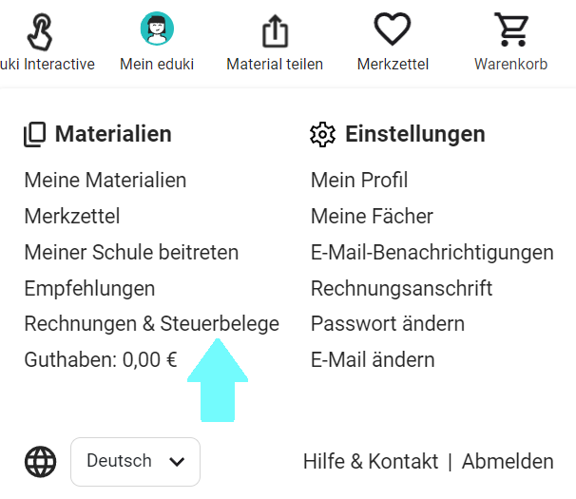Click the Material teilen upload icon
Image resolution: width=576 pixels, height=499 pixels.
[x=275, y=30]
